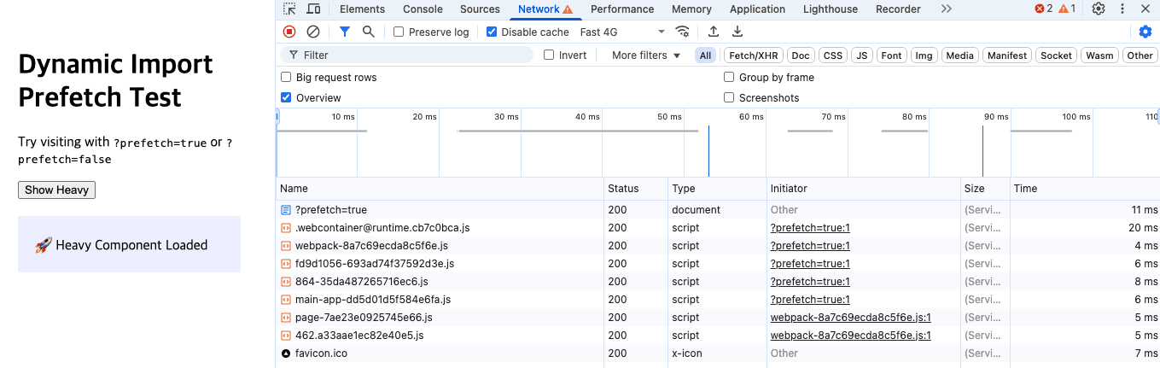Open network search with magnifier icon
The height and width of the screenshot is (368, 1160).
click(x=368, y=32)
